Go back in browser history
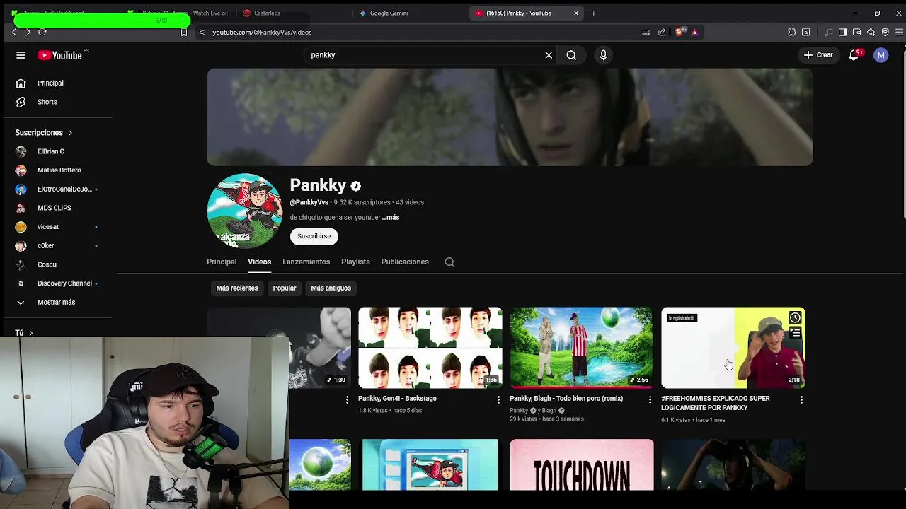 [14, 32]
